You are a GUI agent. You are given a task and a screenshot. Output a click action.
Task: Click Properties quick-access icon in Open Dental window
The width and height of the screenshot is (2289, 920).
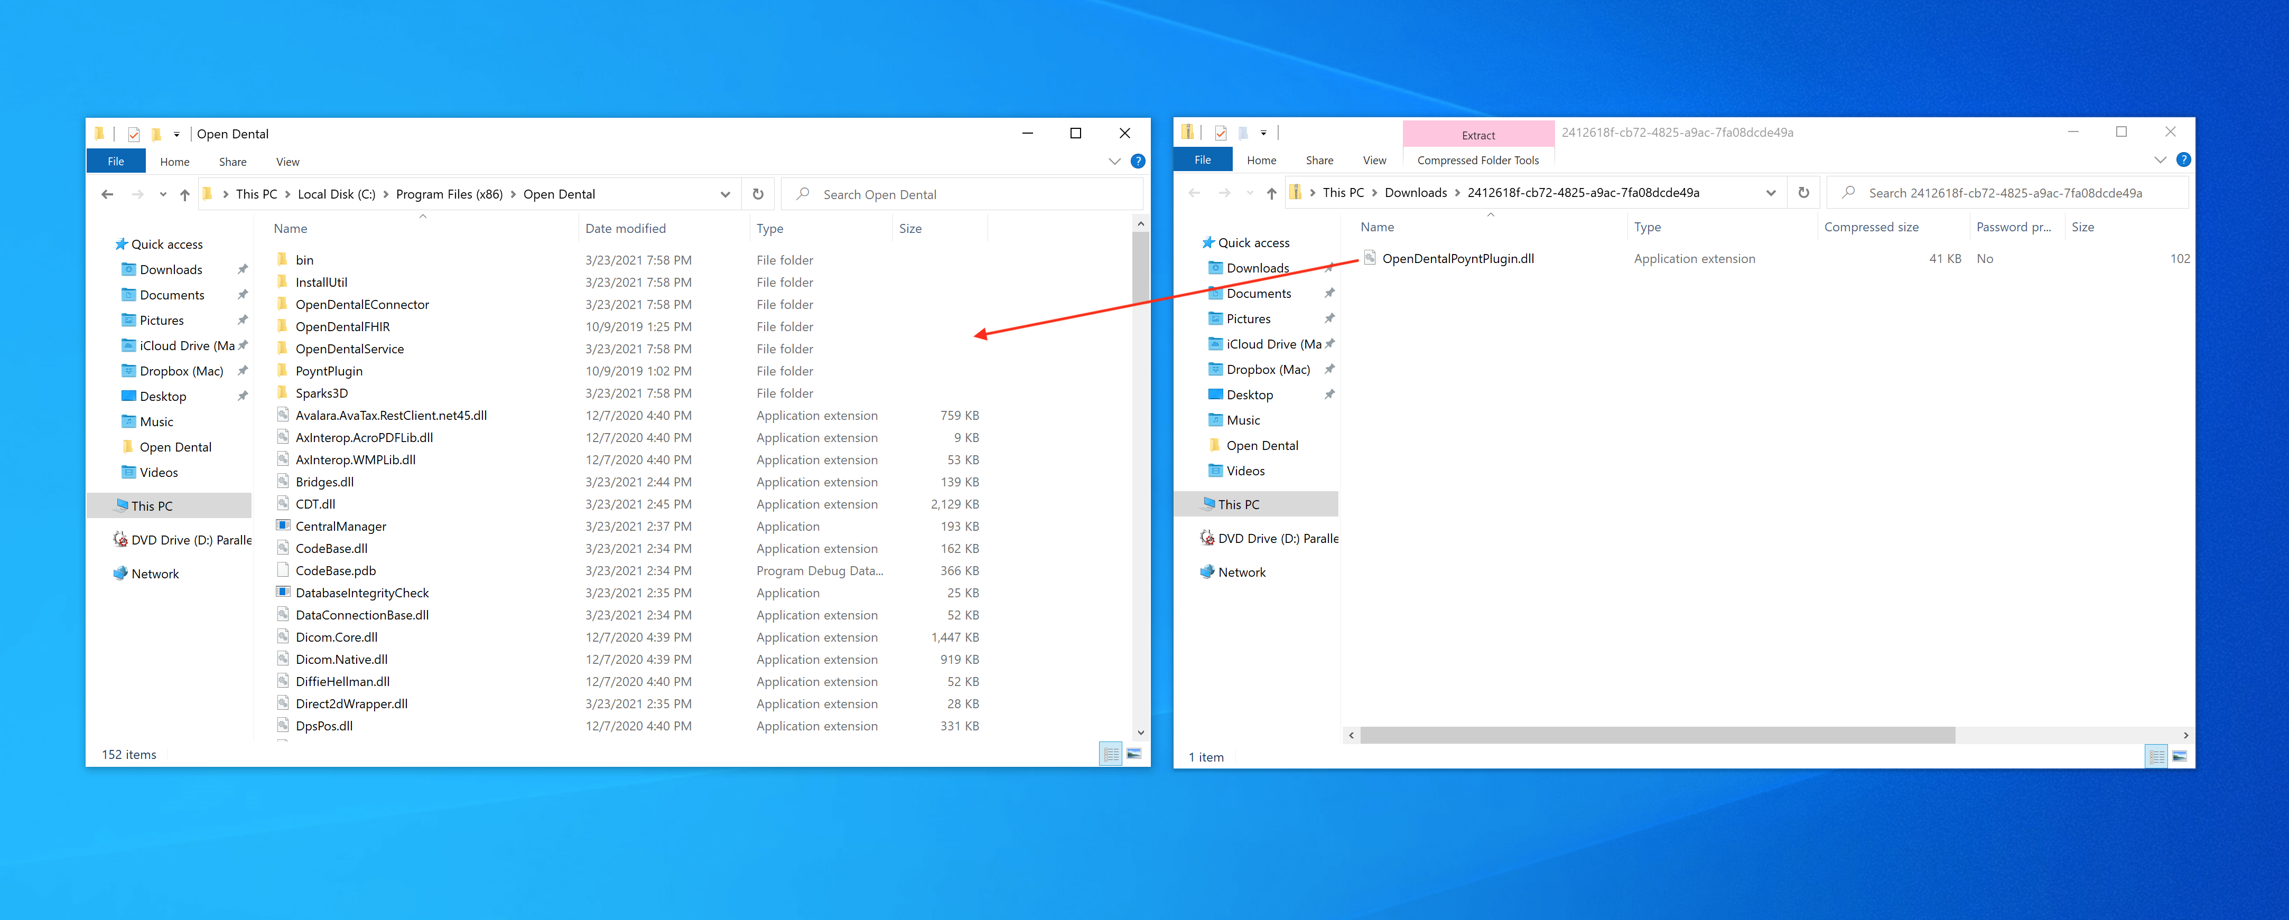point(133,134)
